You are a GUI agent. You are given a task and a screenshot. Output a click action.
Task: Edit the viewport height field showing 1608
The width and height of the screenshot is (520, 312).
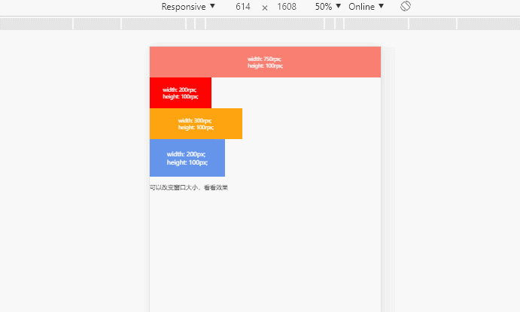pos(287,7)
